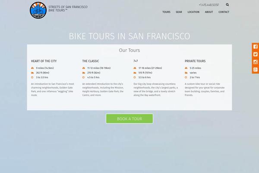Select the 11-12 miles (18-19km) text
259x173 pixels.
99,68
